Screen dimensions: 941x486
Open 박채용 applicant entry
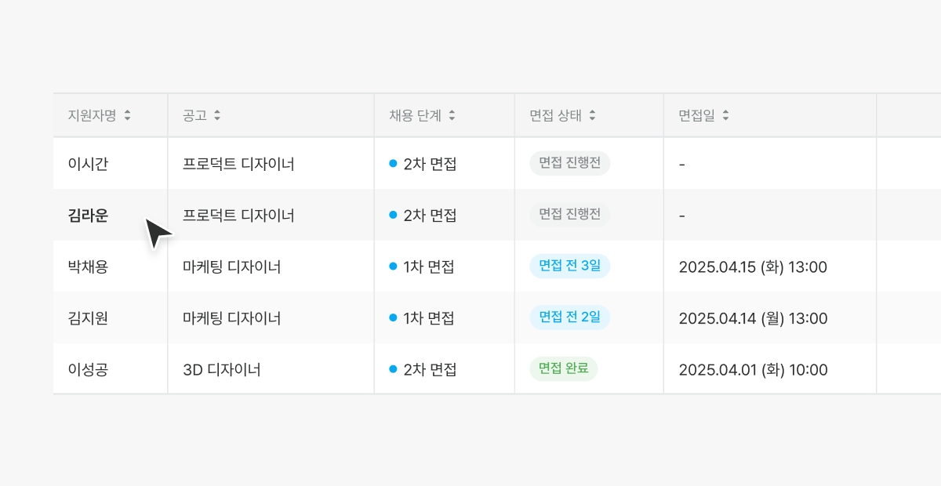[x=88, y=267]
